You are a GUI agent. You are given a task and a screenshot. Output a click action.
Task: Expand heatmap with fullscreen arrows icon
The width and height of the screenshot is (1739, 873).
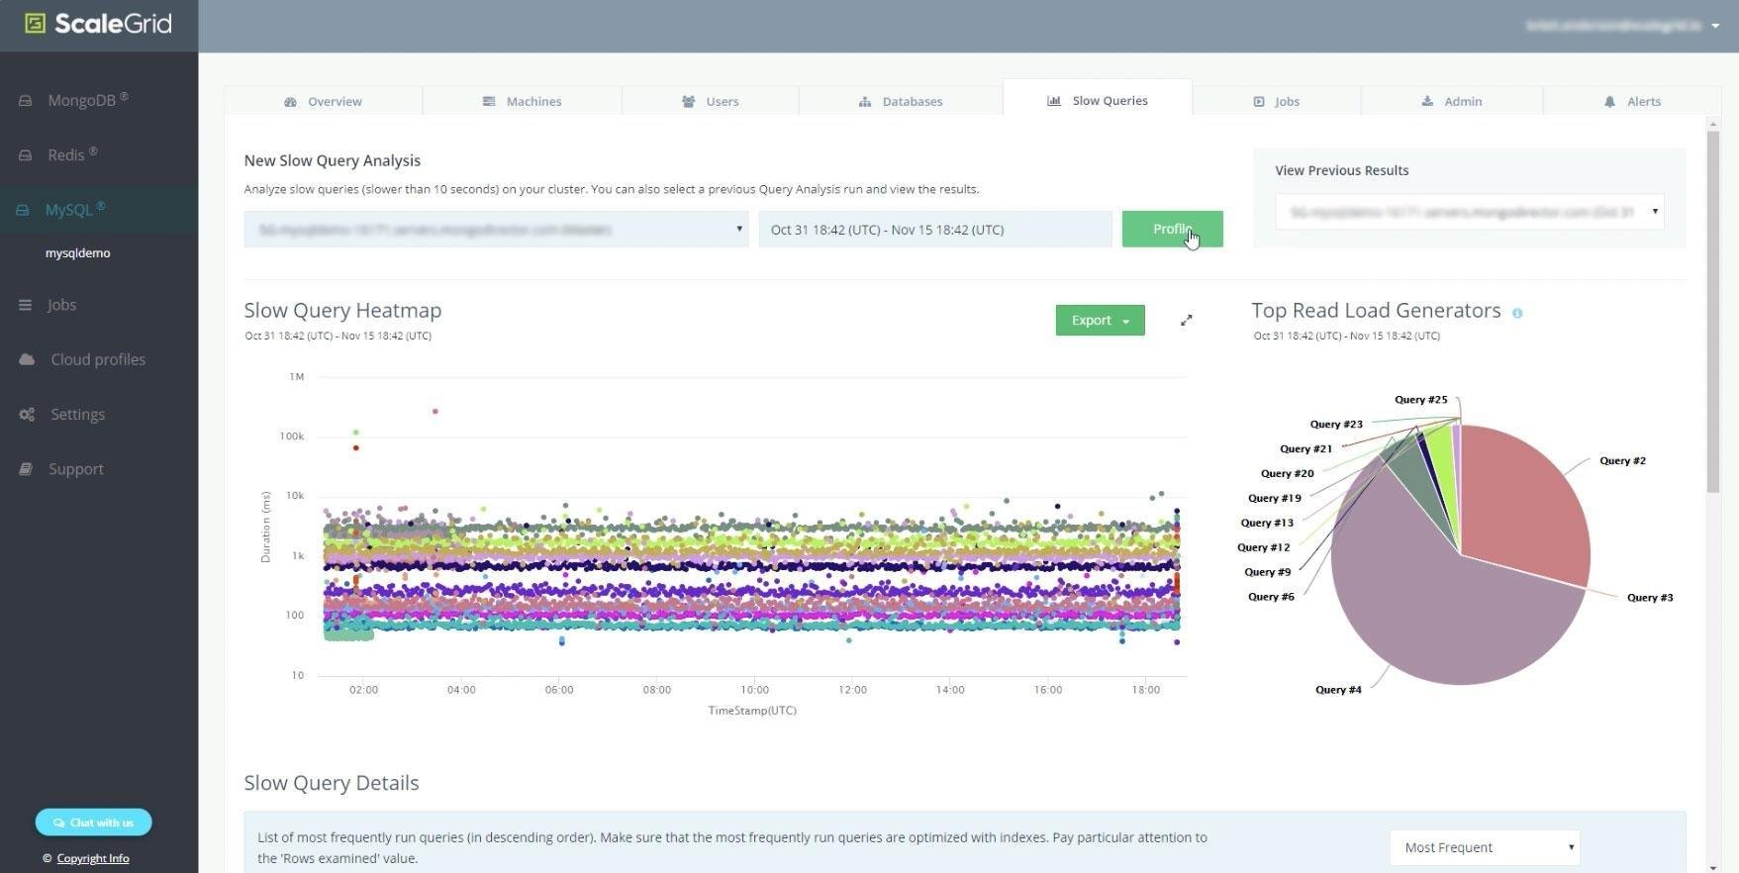pyautogui.click(x=1186, y=320)
